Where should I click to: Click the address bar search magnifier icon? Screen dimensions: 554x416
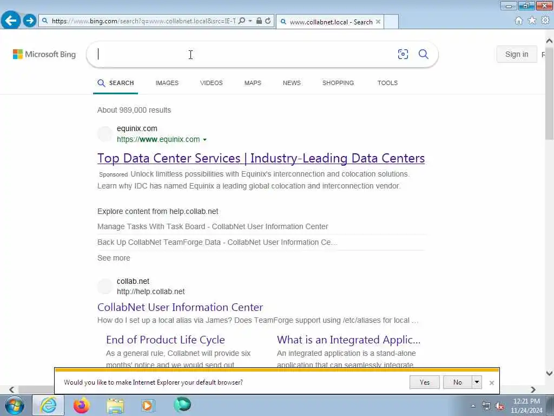tap(242, 21)
